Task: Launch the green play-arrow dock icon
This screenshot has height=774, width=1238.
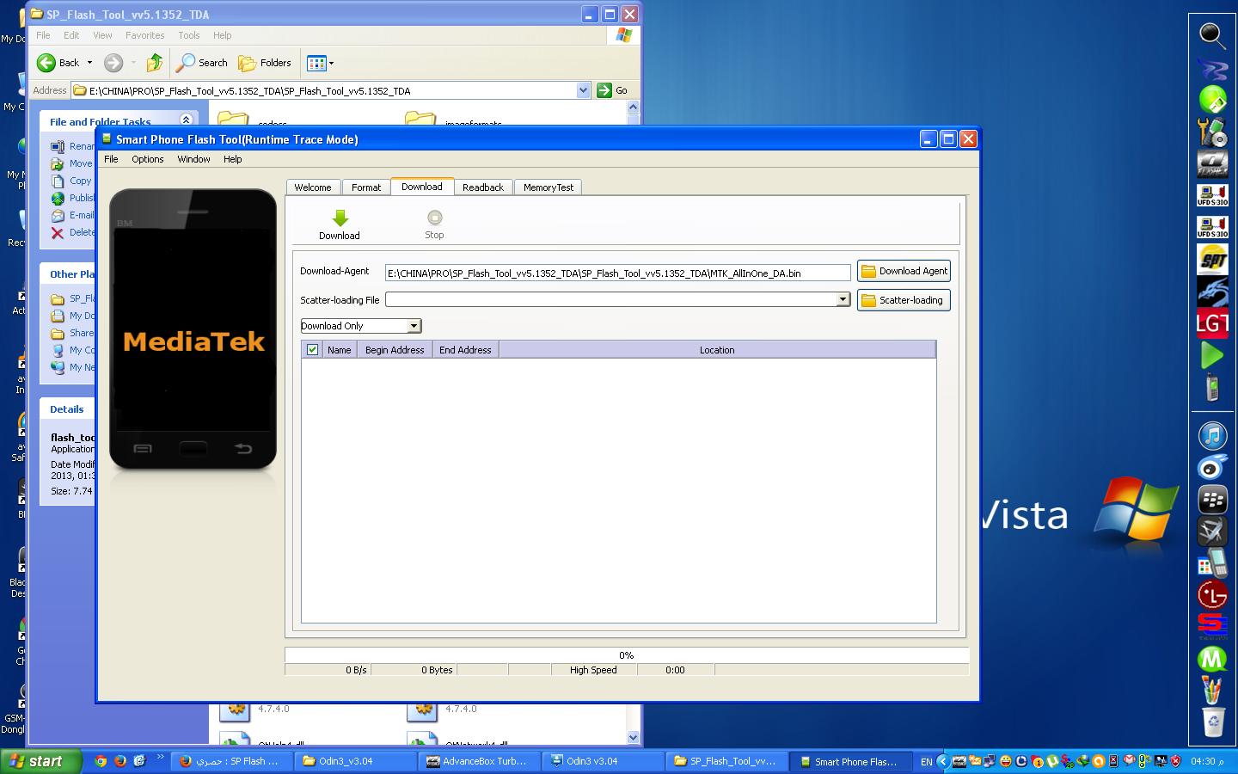Action: (1212, 355)
